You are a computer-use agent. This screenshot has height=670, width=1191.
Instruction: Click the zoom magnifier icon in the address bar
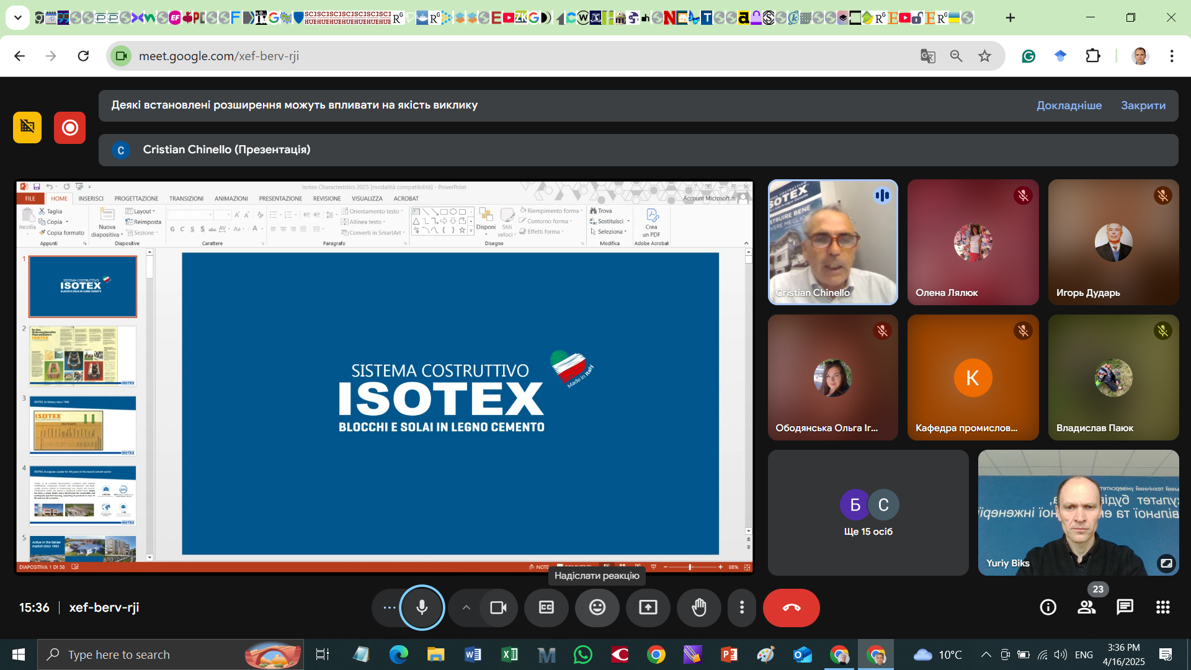coord(957,56)
